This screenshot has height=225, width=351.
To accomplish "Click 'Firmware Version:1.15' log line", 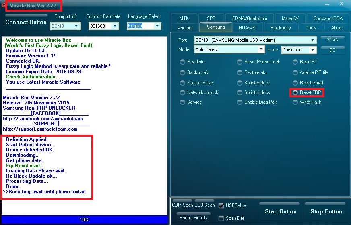I will (x=31, y=56).
